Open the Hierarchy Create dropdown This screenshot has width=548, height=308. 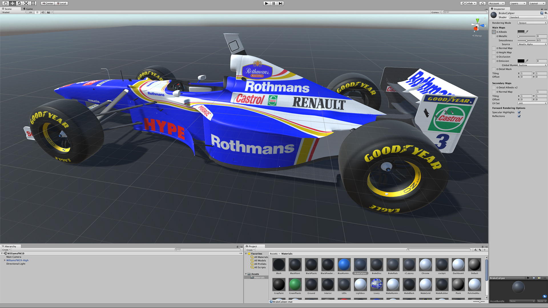[6, 250]
